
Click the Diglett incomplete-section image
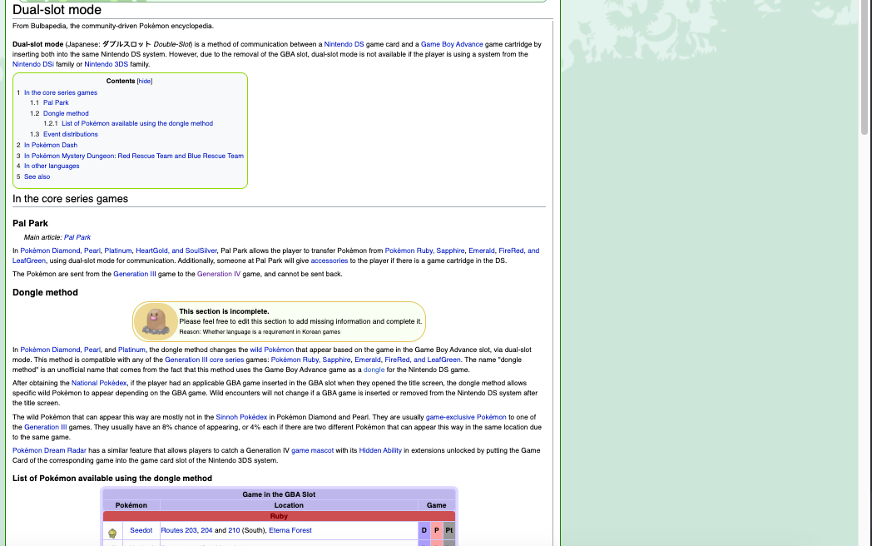coord(156,321)
